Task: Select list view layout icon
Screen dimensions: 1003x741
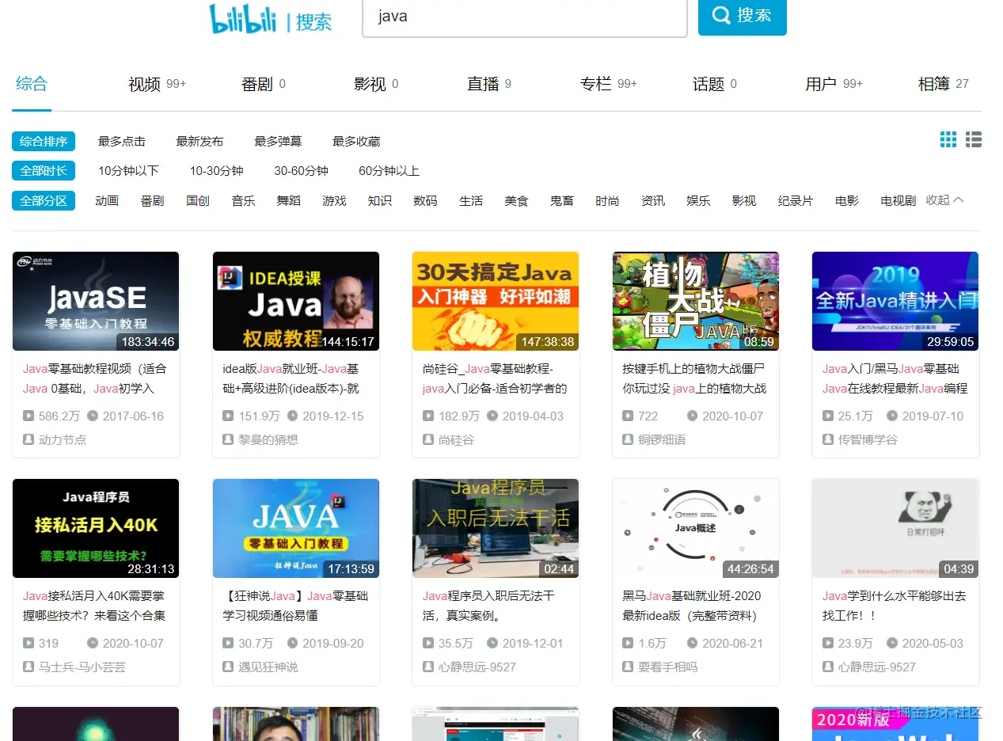Action: click(974, 140)
